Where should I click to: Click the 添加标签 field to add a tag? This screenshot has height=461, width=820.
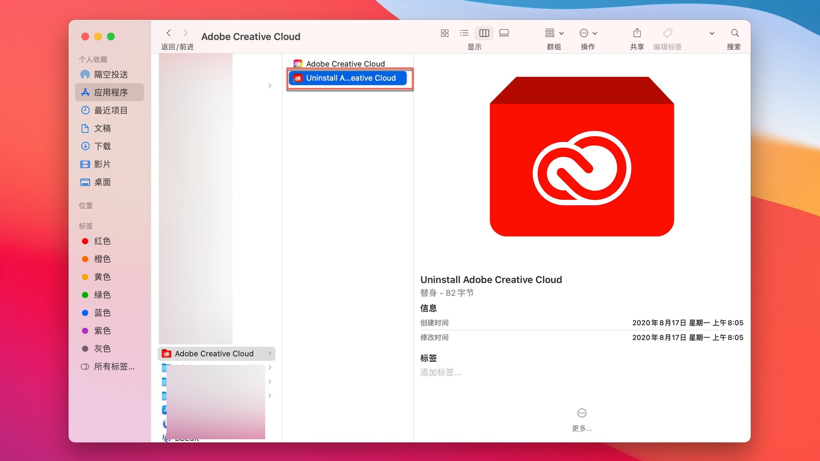pos(440,372)
